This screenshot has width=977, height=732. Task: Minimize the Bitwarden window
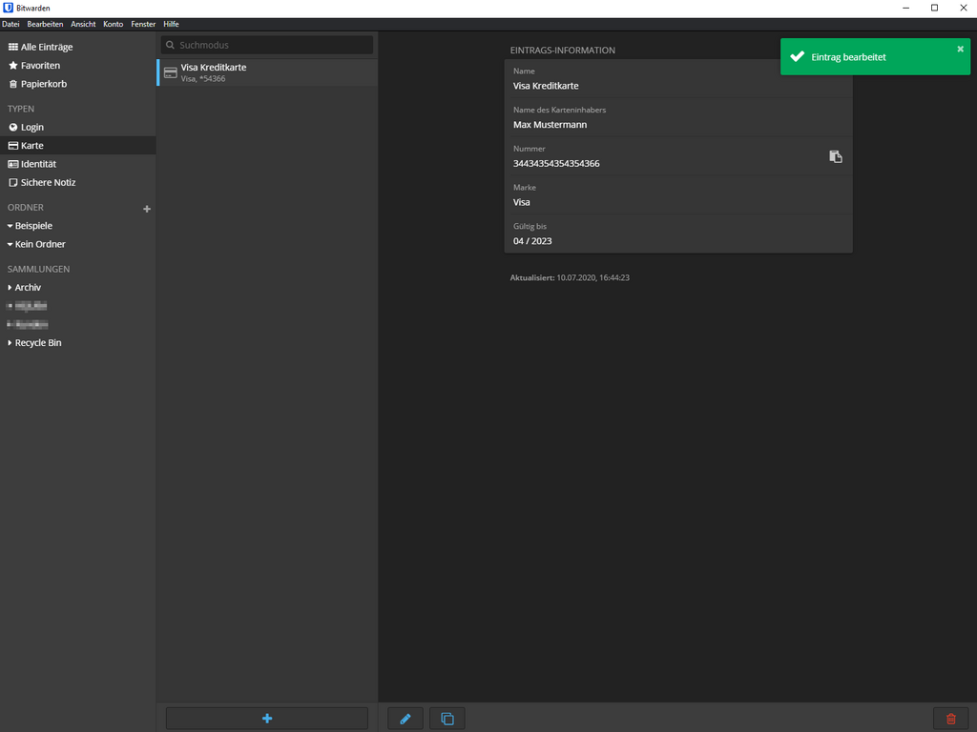point(906,8)
